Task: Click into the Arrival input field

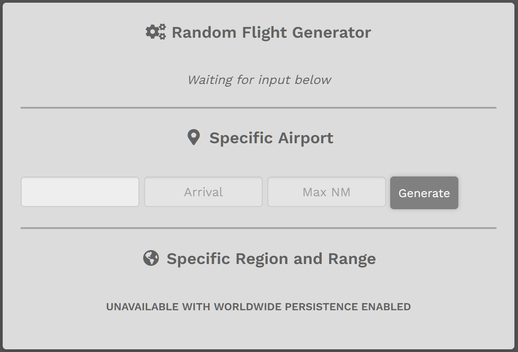Action: coord(203,192)
